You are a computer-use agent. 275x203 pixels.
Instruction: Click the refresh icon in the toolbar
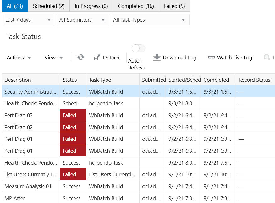(x=81, y=57)
